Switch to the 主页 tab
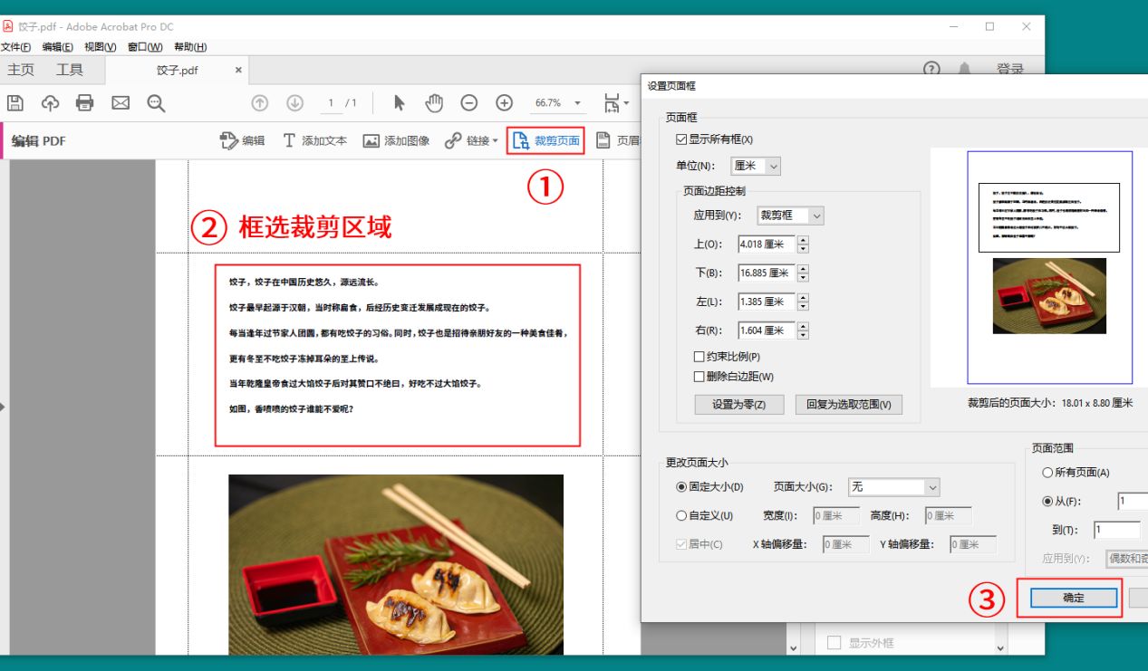 point(21,70)
